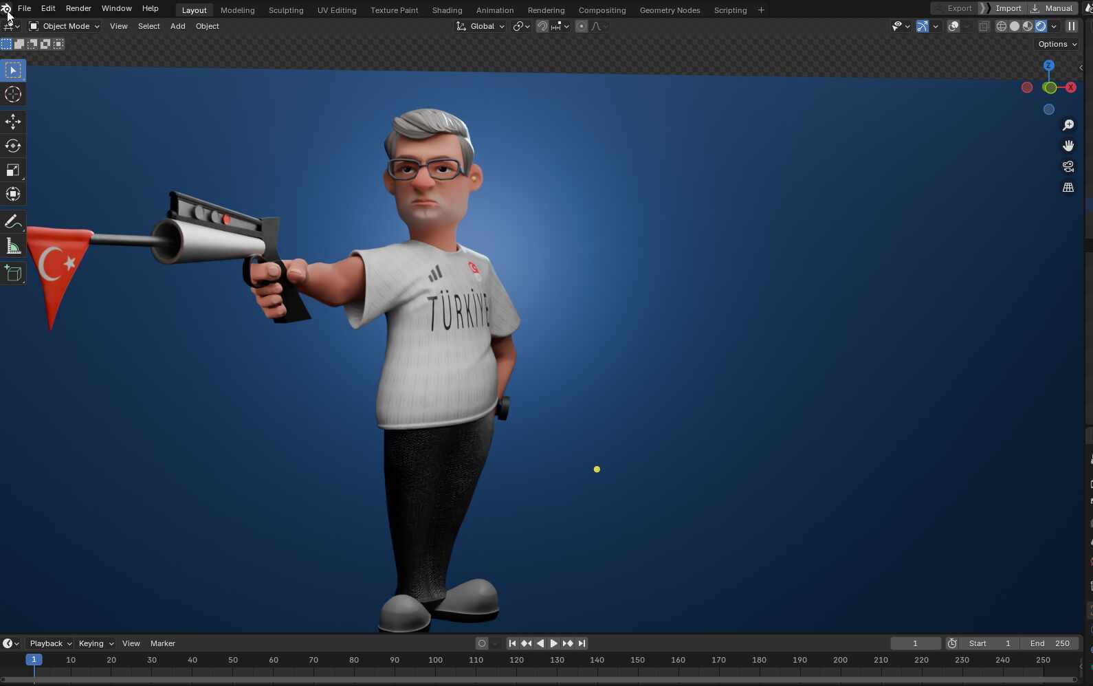The height and width of the screenshot is (686, 1093).
Task: Open the Options dropdown
Action: click(1057, 44)
